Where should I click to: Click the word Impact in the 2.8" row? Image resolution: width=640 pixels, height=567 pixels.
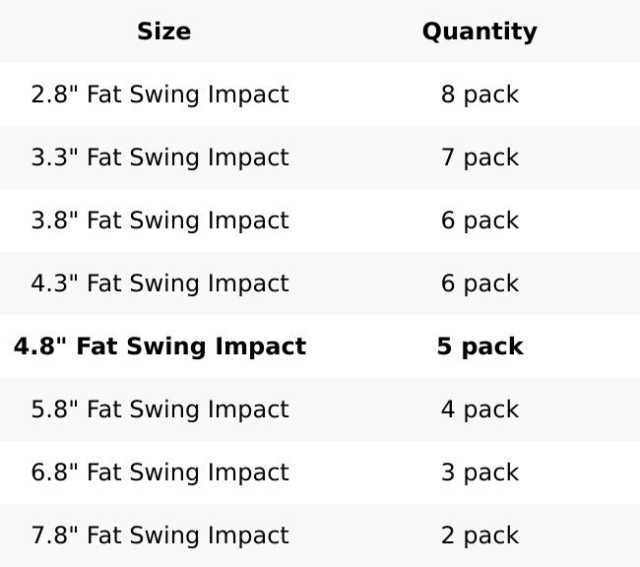pos(250,94)
